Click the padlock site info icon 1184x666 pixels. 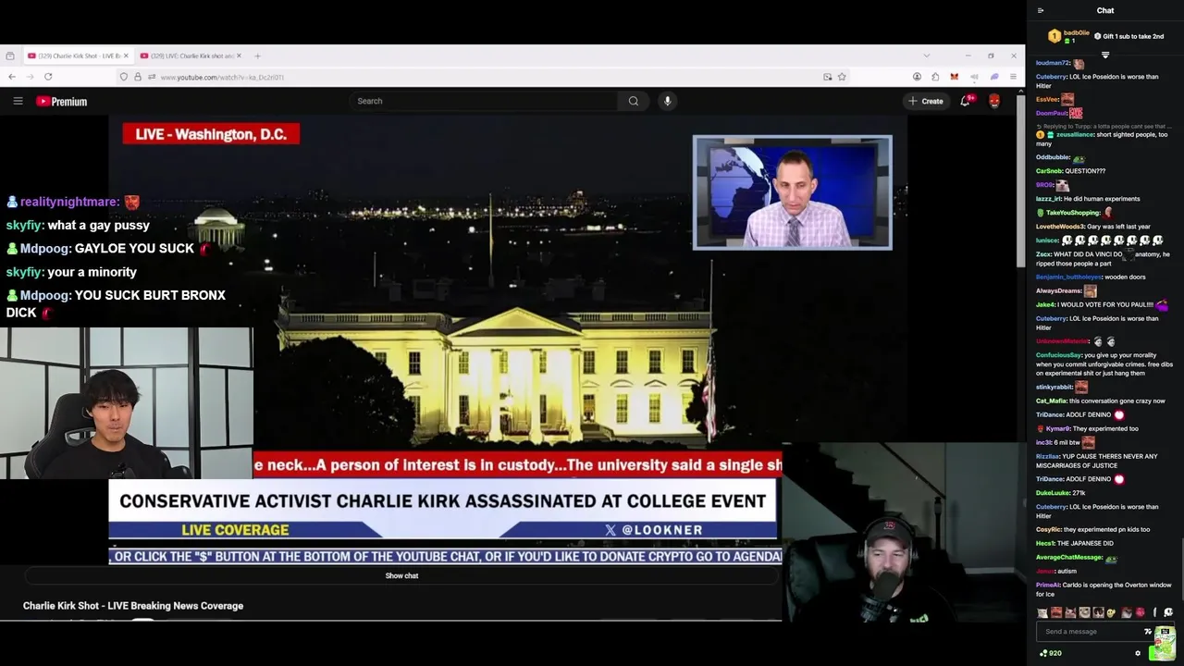coord(138,77)
